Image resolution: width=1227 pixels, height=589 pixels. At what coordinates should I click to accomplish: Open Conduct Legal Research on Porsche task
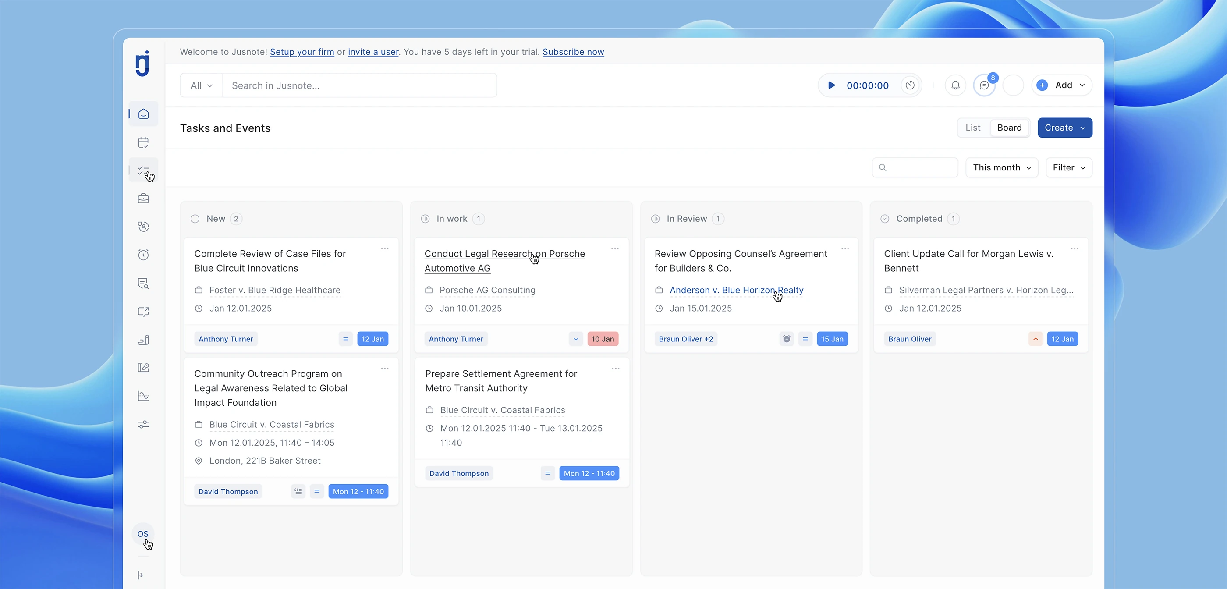(504, 261)
